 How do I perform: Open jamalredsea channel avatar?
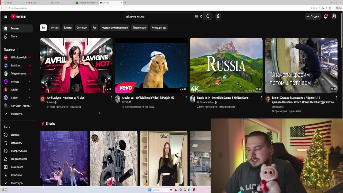[268, 99]
